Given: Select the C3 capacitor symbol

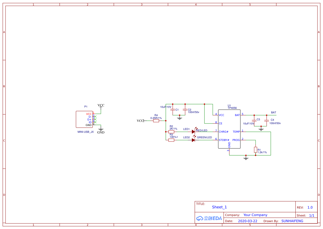Looking at the screenshot, I should point(254,121).
